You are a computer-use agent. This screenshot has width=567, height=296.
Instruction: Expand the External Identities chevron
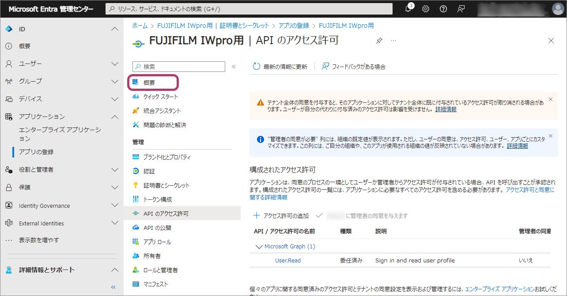[115, 223]
